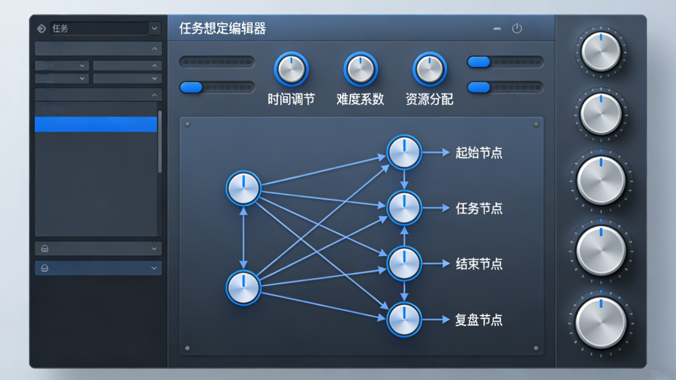Select the upper-left input node in graph
Screen dimensions: 676x380
[x=243, y=188]
